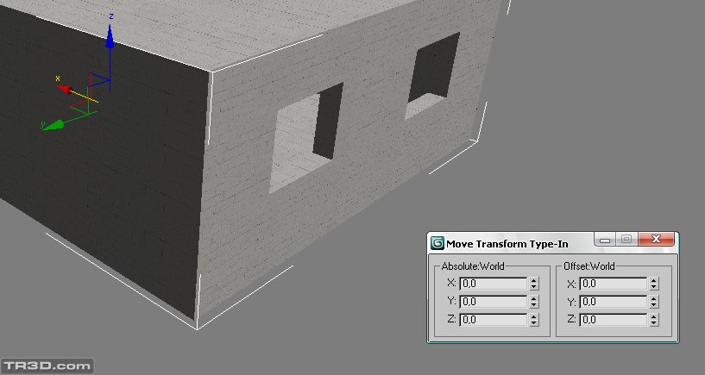The height and width of the screenshot is (375, 705).
Task: Click the Absolute X spinner arrows
Action: point(534,283)
